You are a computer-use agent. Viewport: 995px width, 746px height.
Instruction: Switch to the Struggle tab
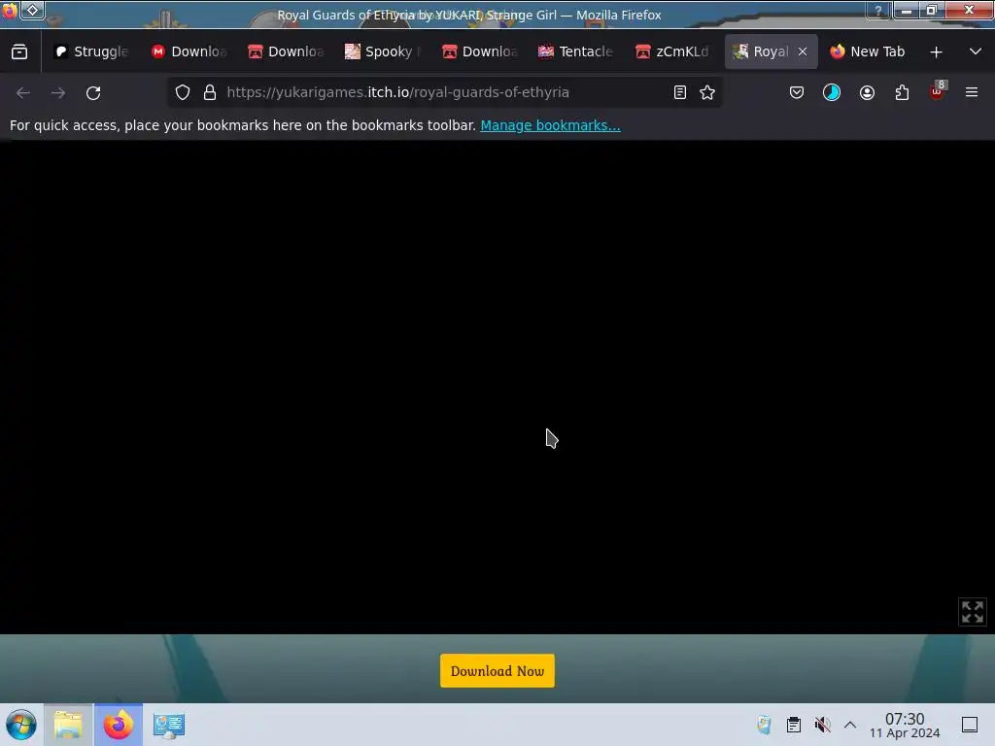[92, 52]
